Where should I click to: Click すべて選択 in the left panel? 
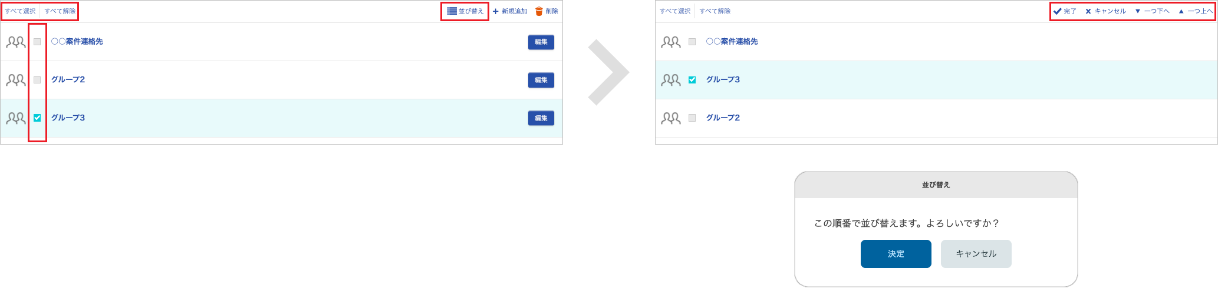coord(21,11)
